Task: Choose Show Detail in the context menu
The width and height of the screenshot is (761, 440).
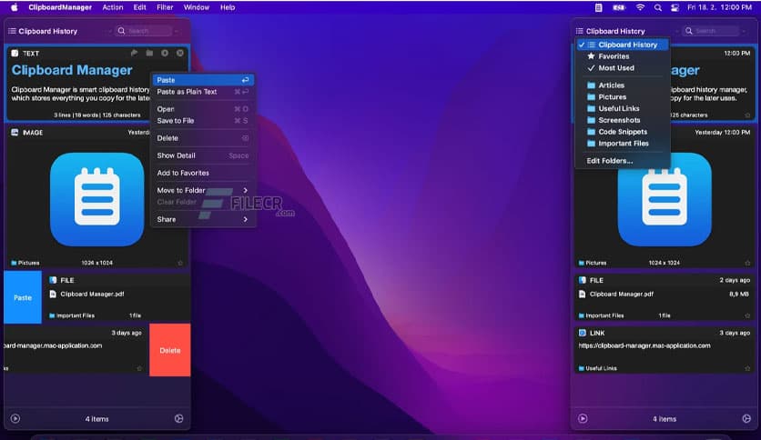Action: (203, 155)
